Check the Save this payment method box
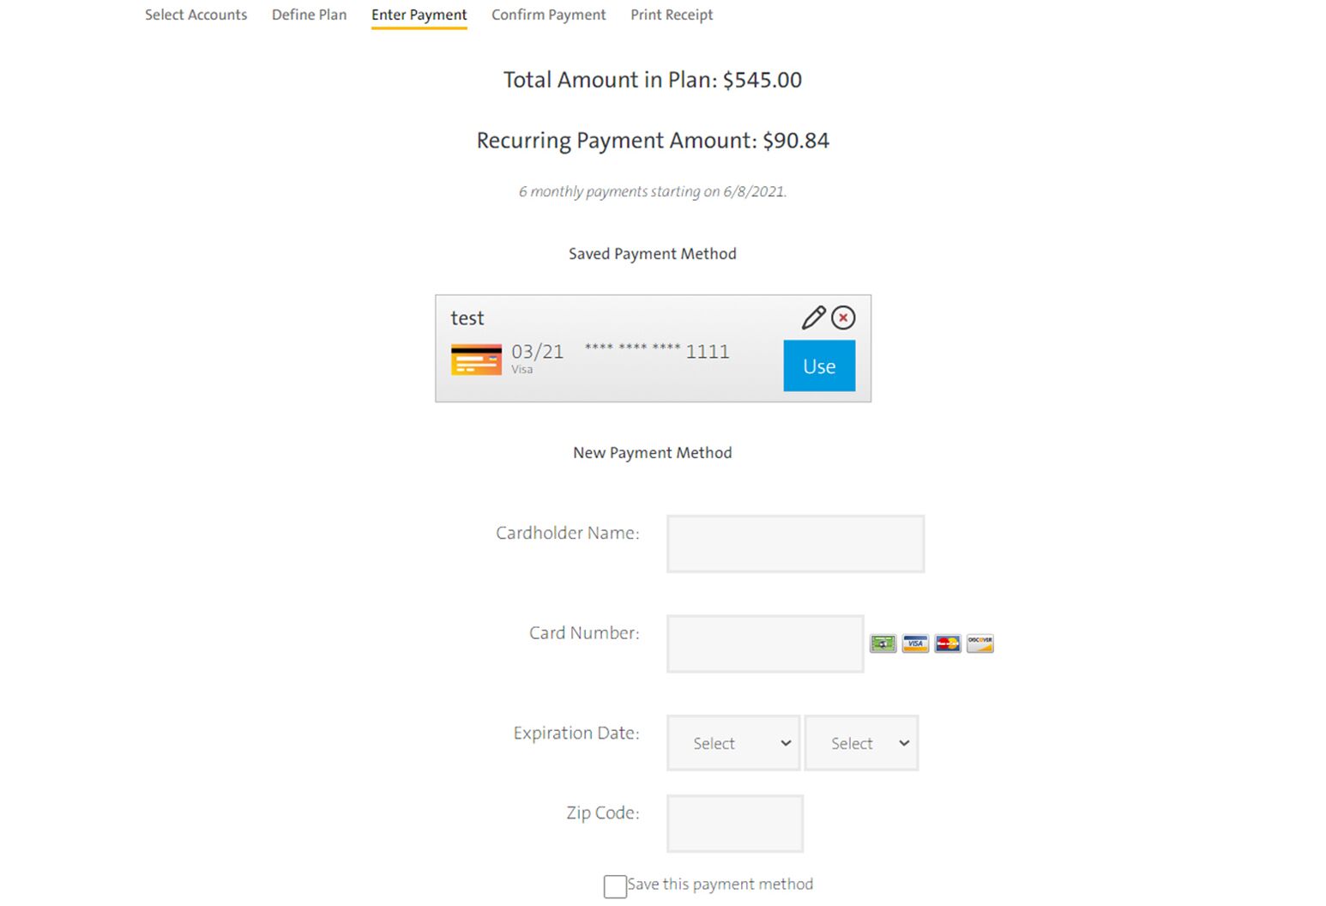This screenshot has width=1326, height=906. tap(615, 886)
